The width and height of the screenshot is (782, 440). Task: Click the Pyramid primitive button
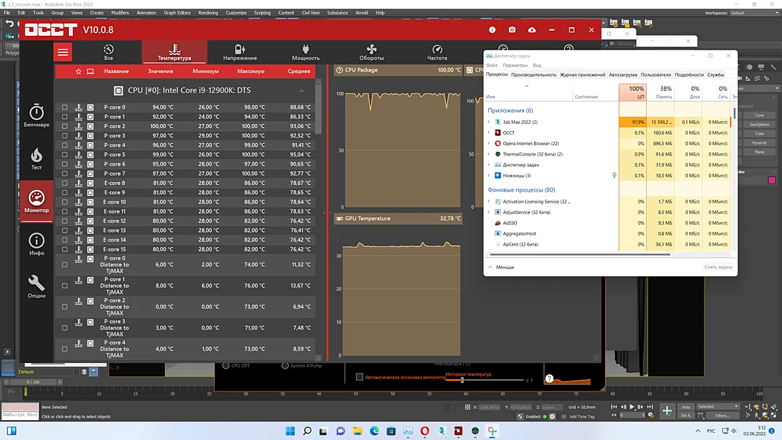759,142
